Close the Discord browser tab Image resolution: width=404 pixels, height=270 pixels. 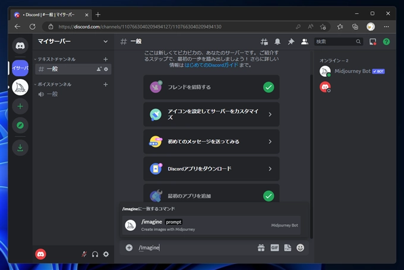tap(87, 15)
